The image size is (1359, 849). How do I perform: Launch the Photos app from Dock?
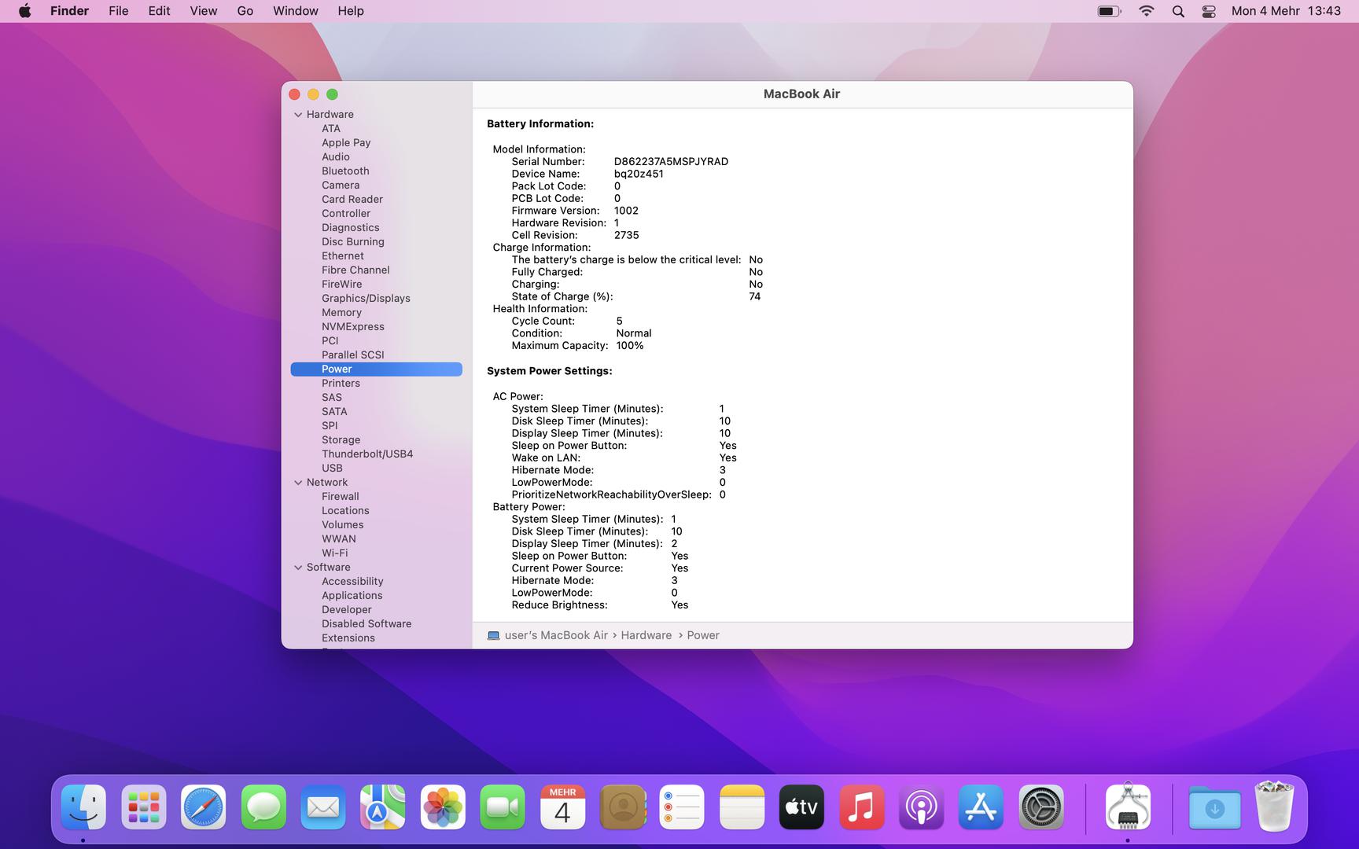443,807
